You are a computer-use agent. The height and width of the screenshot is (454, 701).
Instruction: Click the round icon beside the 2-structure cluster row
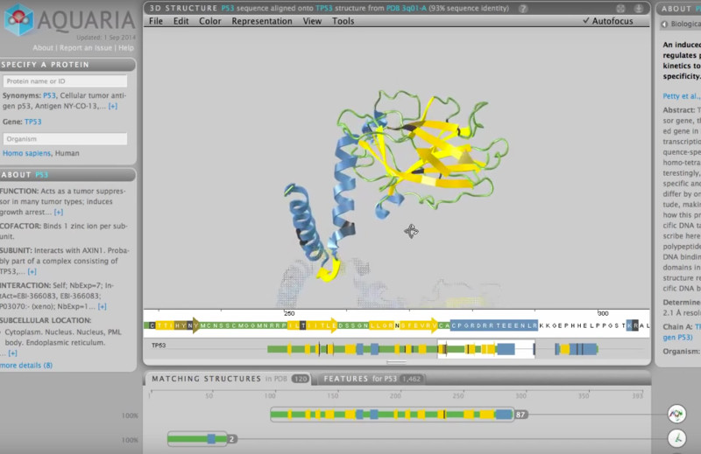pyautogui.click(x=676, y=439)
